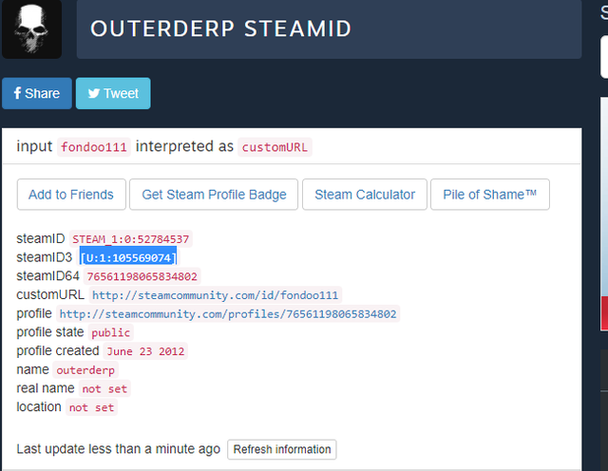The width and height of the screenshot is (608, 471).
Task: Open the steamcommunity profiles link
Action: pyautogui.click(x=228, y=314)
